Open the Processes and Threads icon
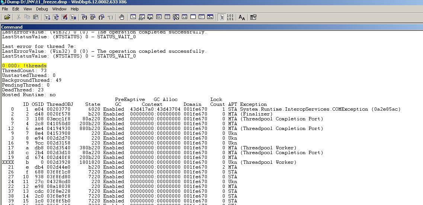 click(202, 17)
